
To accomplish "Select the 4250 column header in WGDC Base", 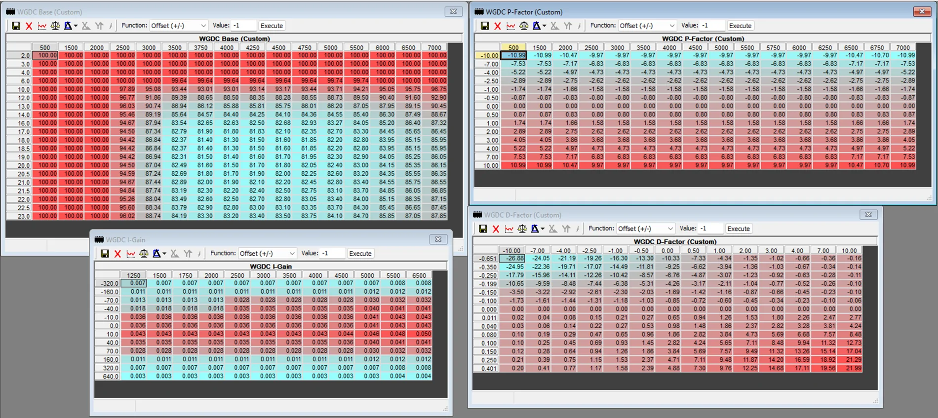I will click(x=253, y=48).
